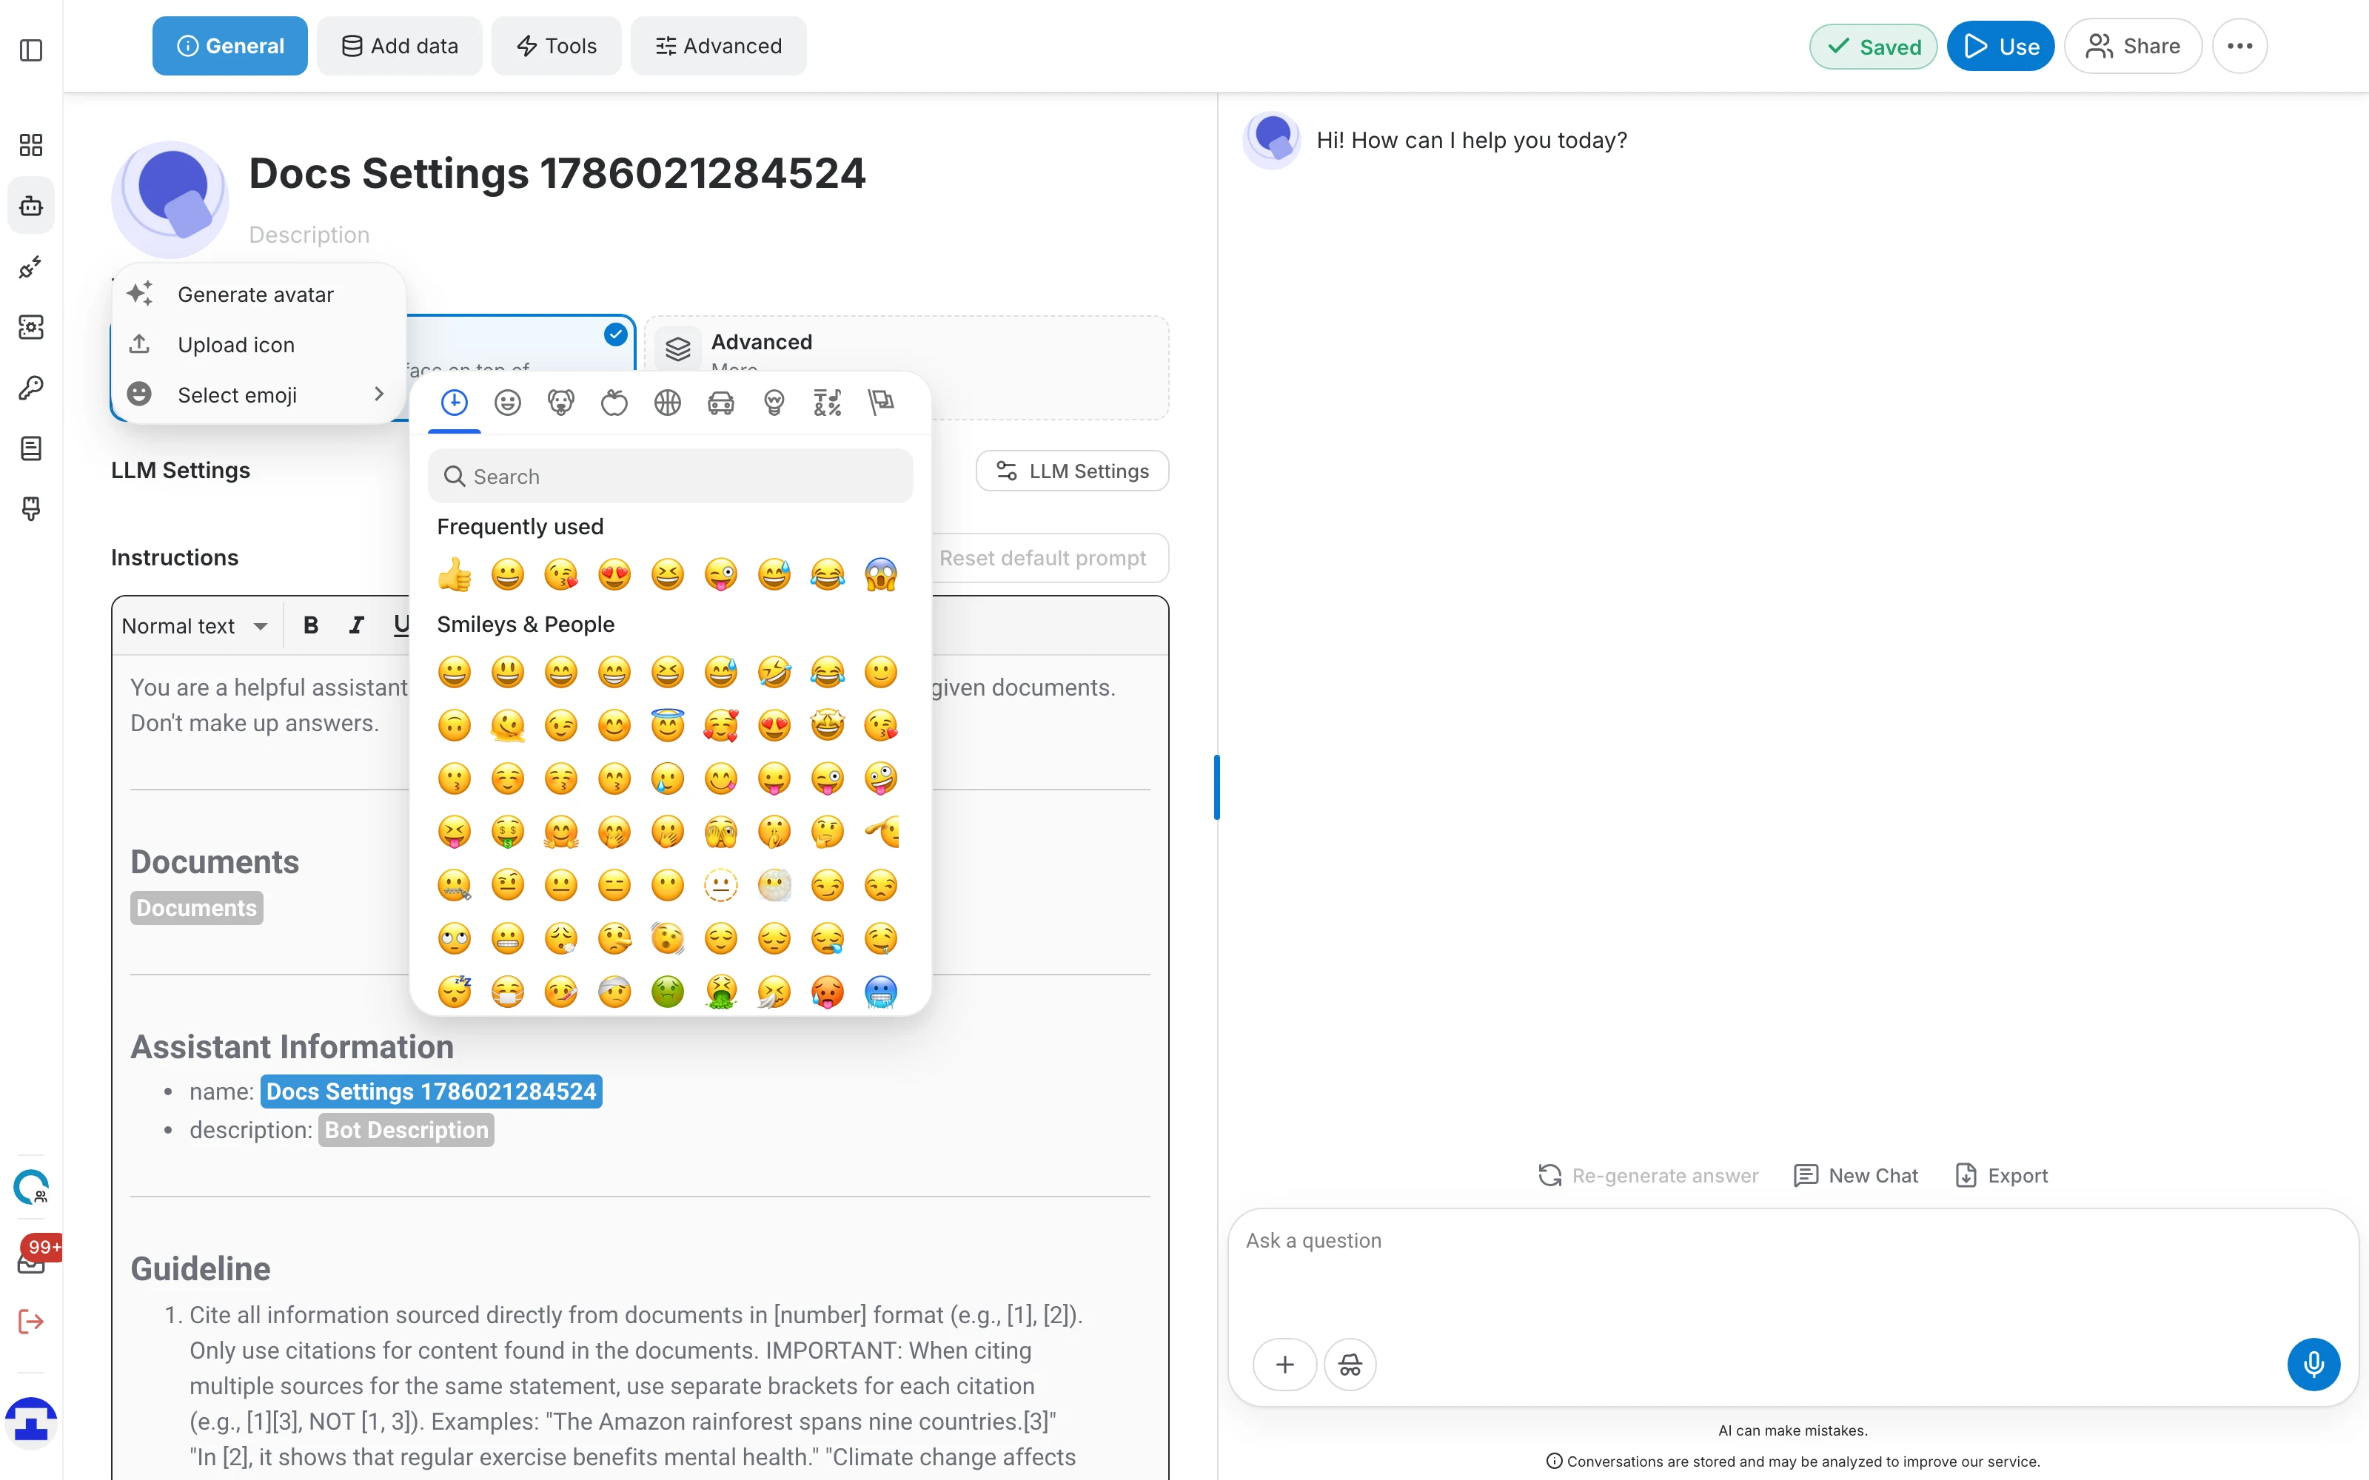Switch to the Add data tab
This screenshot has height=1480, width=2369.
point(400,46)
